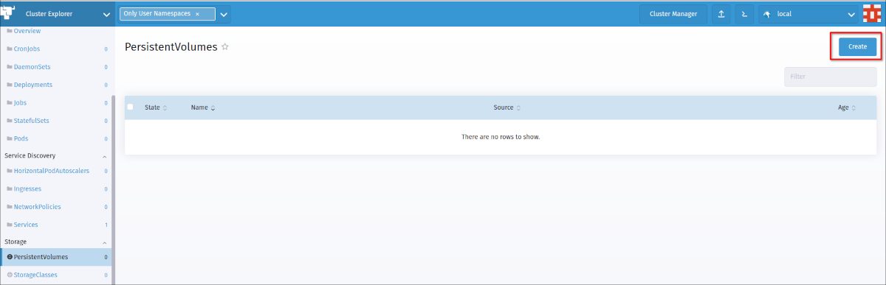Click the Create button
The width and height of the screenshot is (886, 285).
[x=857, y=46]
